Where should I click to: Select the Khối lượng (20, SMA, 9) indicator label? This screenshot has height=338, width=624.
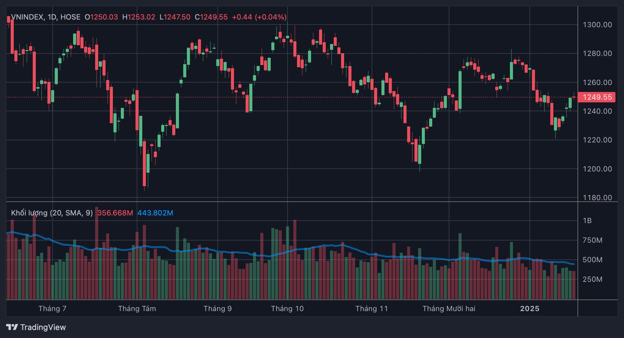coord(52,213)
